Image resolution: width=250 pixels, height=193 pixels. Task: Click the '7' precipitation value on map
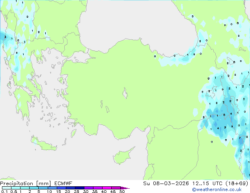[x=240, y=138]
